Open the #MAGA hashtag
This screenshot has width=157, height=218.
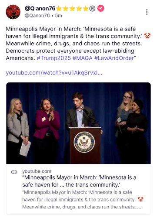coord(83,58)
